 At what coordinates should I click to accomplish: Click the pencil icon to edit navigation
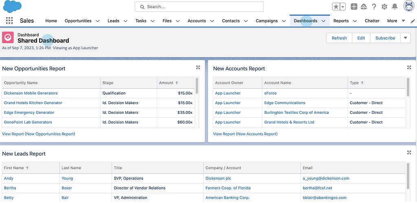pos(412,21)
